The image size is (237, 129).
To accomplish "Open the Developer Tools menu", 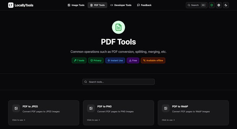I will click(121, 5).
